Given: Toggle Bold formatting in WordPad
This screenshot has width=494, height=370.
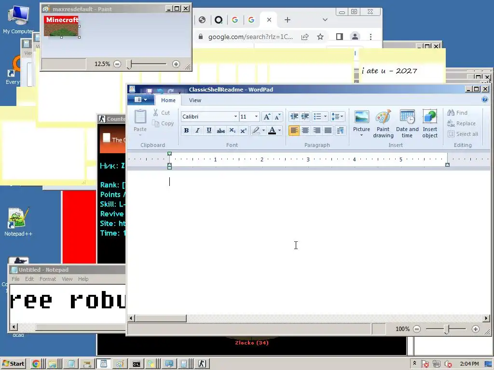Looking at the screenshot, I should [186, 131].
